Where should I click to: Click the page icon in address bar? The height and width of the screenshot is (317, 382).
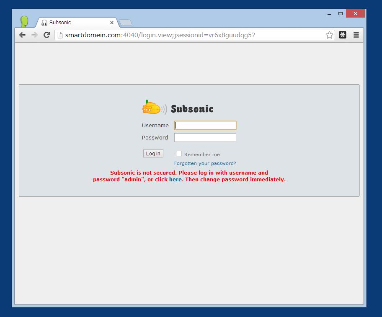point(60,35)
